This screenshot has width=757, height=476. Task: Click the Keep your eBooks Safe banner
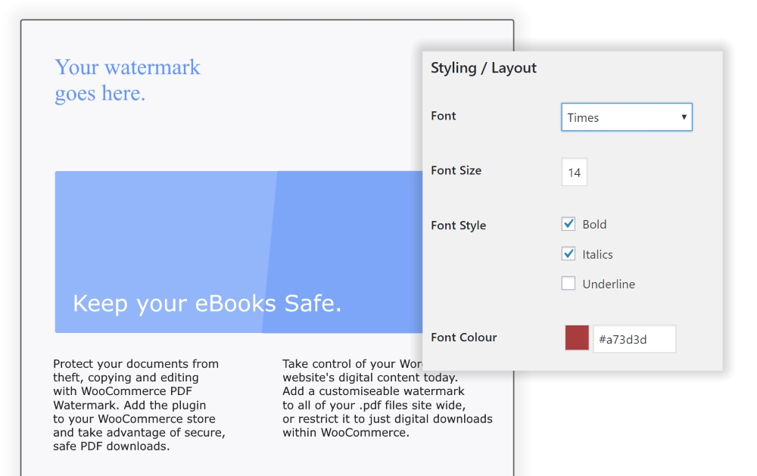(207, 303)
